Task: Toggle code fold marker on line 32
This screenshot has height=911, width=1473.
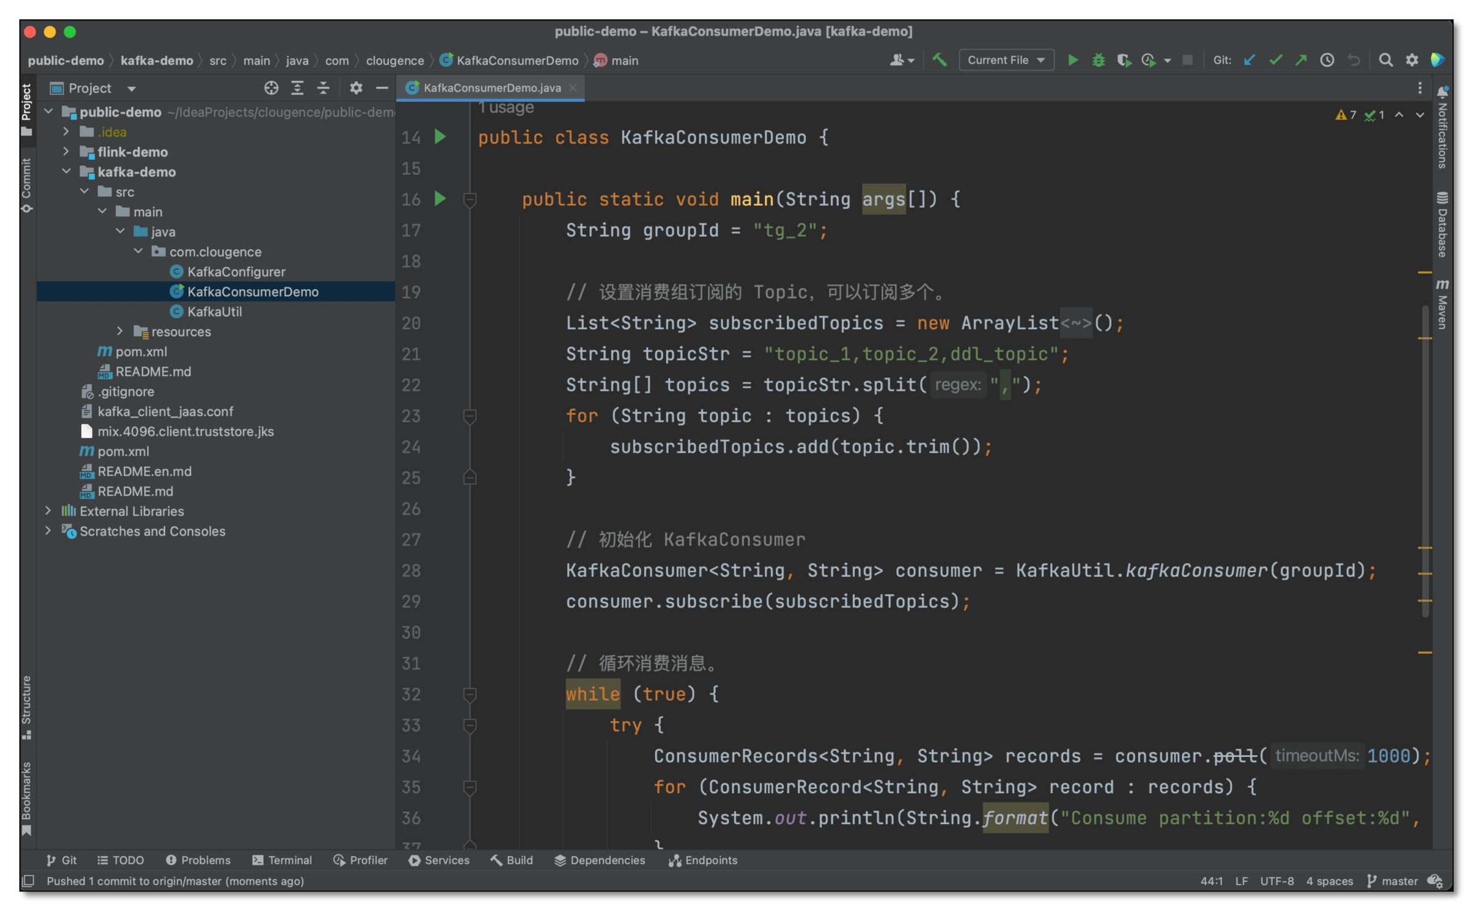Action: point(470,695)
